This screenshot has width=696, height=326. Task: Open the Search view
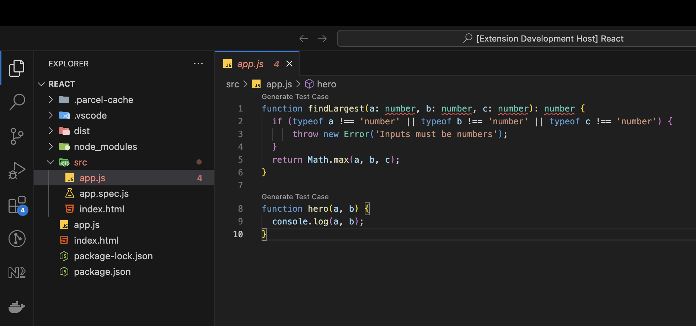coord(17,102)
